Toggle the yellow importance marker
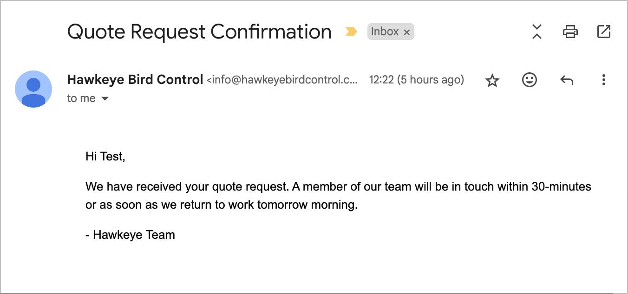 click(351, 32)
